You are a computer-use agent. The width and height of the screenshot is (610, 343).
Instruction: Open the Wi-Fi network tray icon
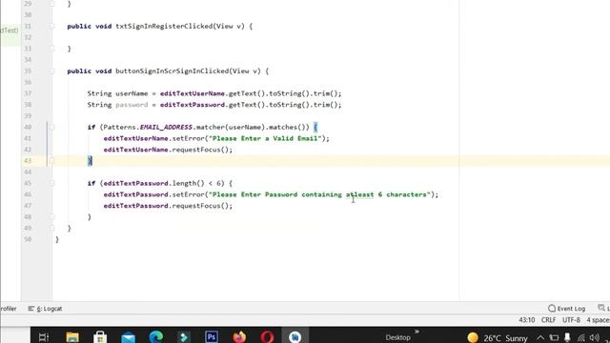click(x=580, y=337)
